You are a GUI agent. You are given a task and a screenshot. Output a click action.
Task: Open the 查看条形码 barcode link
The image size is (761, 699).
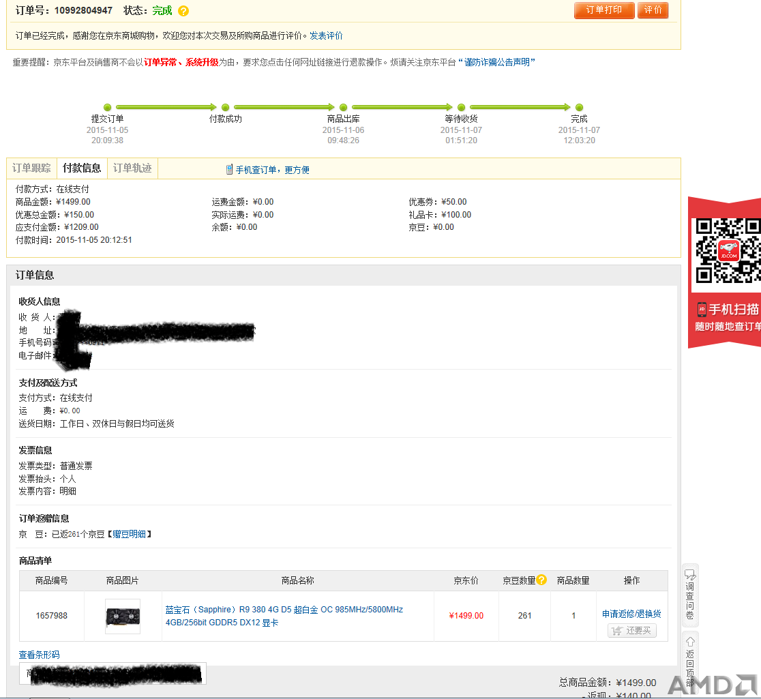[40, 655]
